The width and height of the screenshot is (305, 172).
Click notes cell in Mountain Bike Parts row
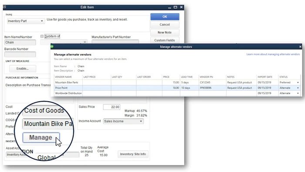click(241, 83)
